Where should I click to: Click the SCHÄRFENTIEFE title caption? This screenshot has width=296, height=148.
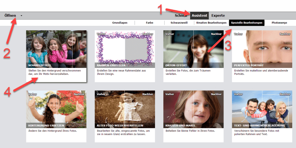(40, 66)
